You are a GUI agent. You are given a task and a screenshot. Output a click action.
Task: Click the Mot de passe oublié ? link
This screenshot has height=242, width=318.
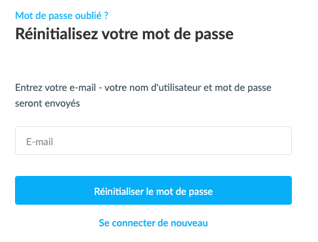[61, 16]
